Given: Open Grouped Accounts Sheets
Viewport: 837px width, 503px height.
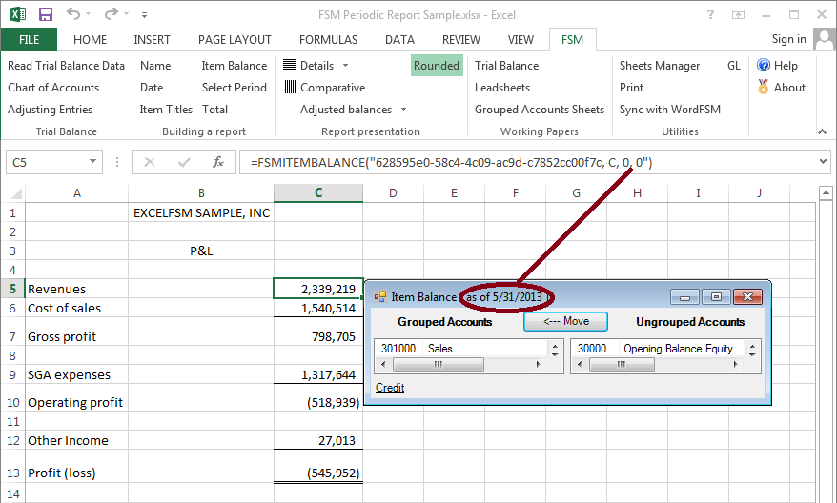Looking at the screenshot, I should [540, 110].
